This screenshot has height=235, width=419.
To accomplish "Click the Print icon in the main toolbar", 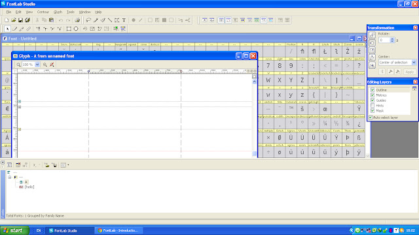I will [77, 20].
